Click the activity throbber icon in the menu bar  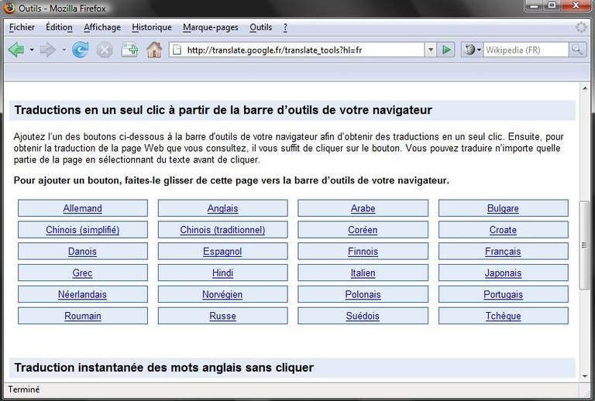[x=580, y=27]
